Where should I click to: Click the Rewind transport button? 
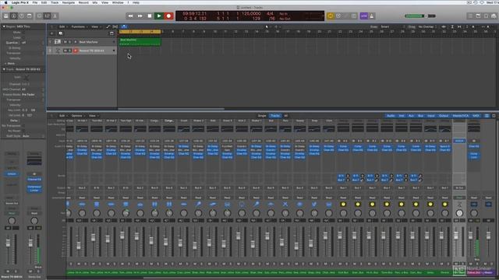pyautogui.click(x=130, y=16)
